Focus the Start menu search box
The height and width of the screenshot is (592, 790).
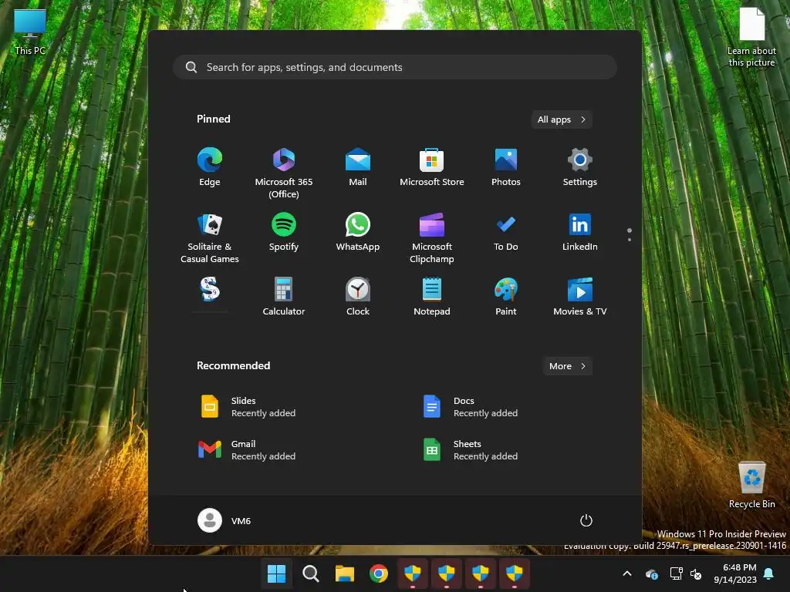[395, 67]
